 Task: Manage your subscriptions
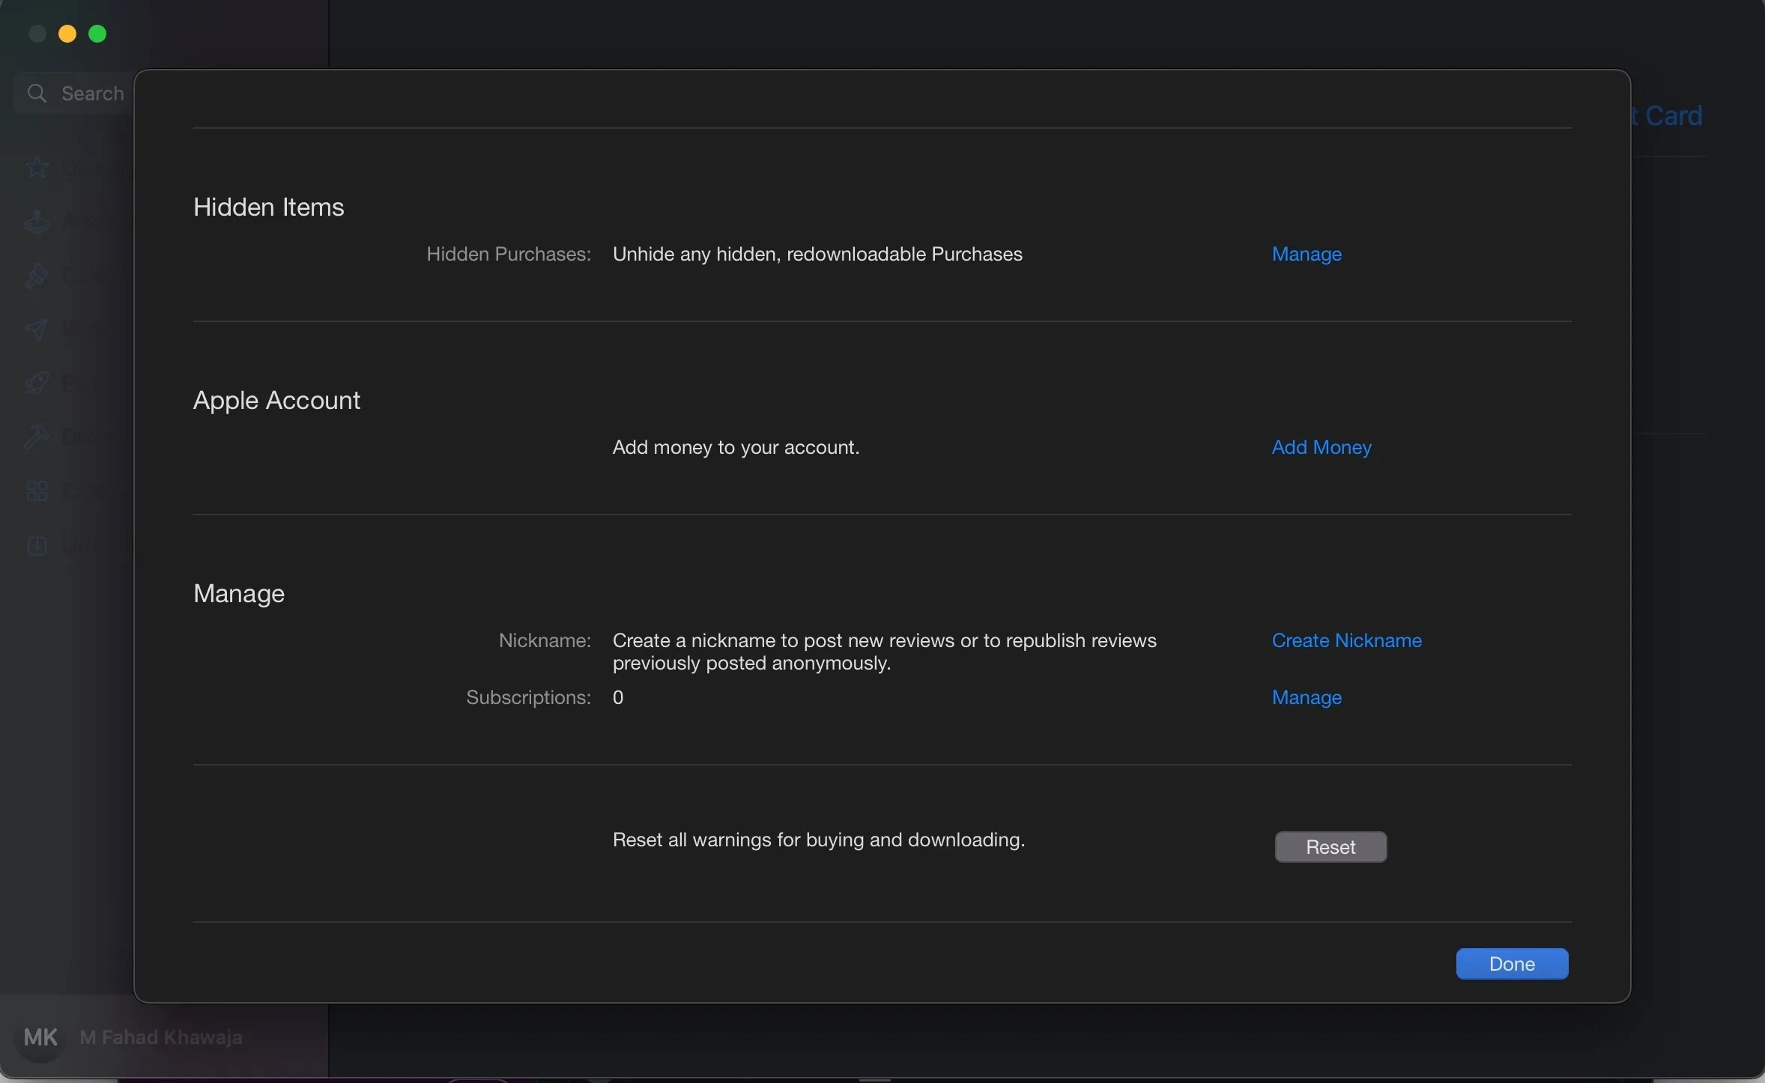tap(1307, 697)
